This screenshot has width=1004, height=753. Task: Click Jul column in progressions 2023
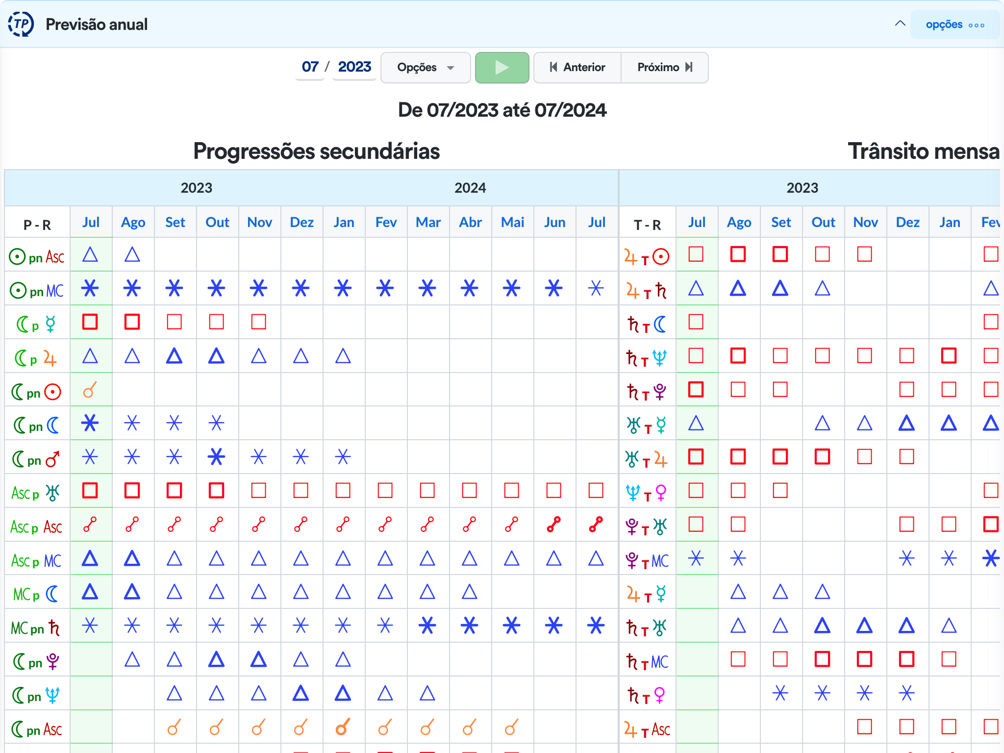(91, 222)
